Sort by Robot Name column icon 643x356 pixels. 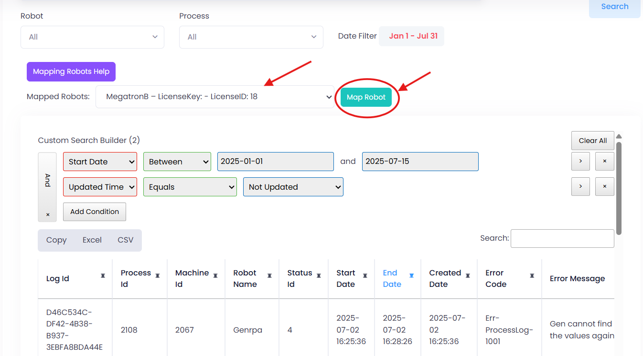pos(269,276)
